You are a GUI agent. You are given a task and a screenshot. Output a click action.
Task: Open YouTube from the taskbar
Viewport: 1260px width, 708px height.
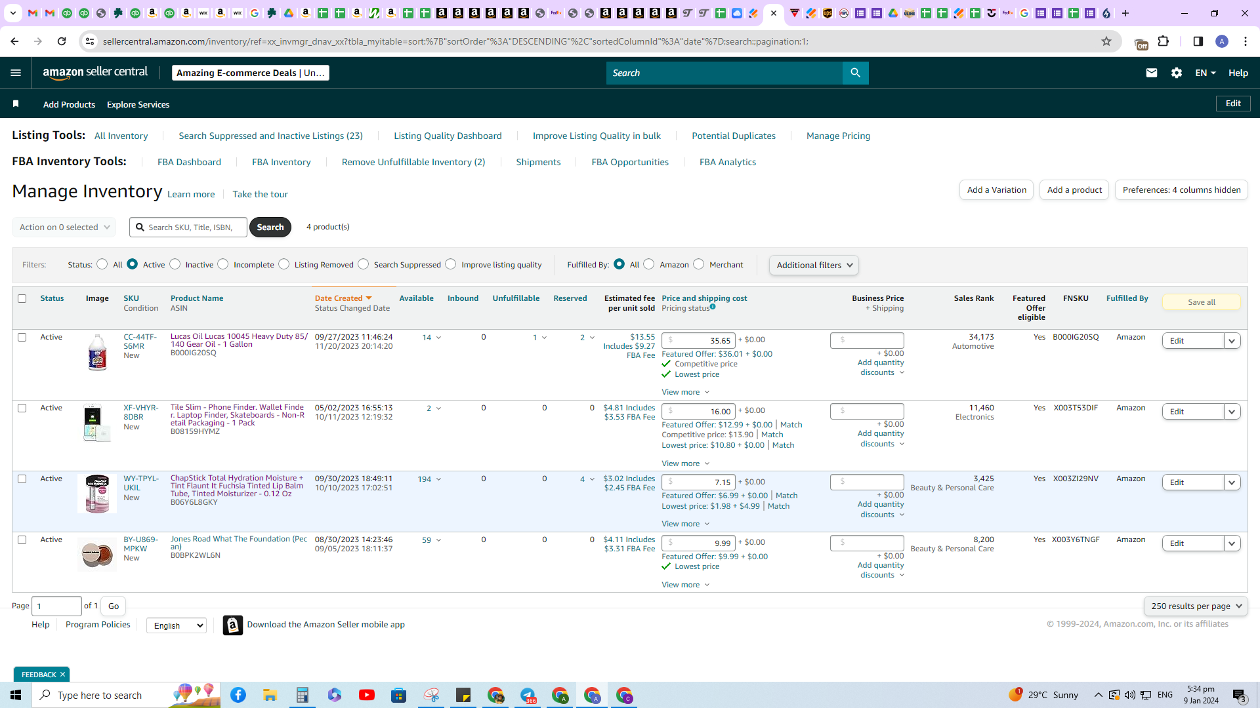(367, 695)
